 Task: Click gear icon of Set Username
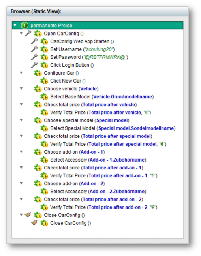(x=44, y=49)
